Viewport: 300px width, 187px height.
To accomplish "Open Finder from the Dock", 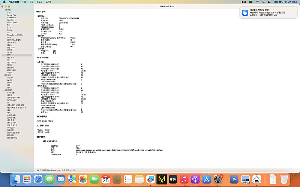I will [x=16, y=180].
